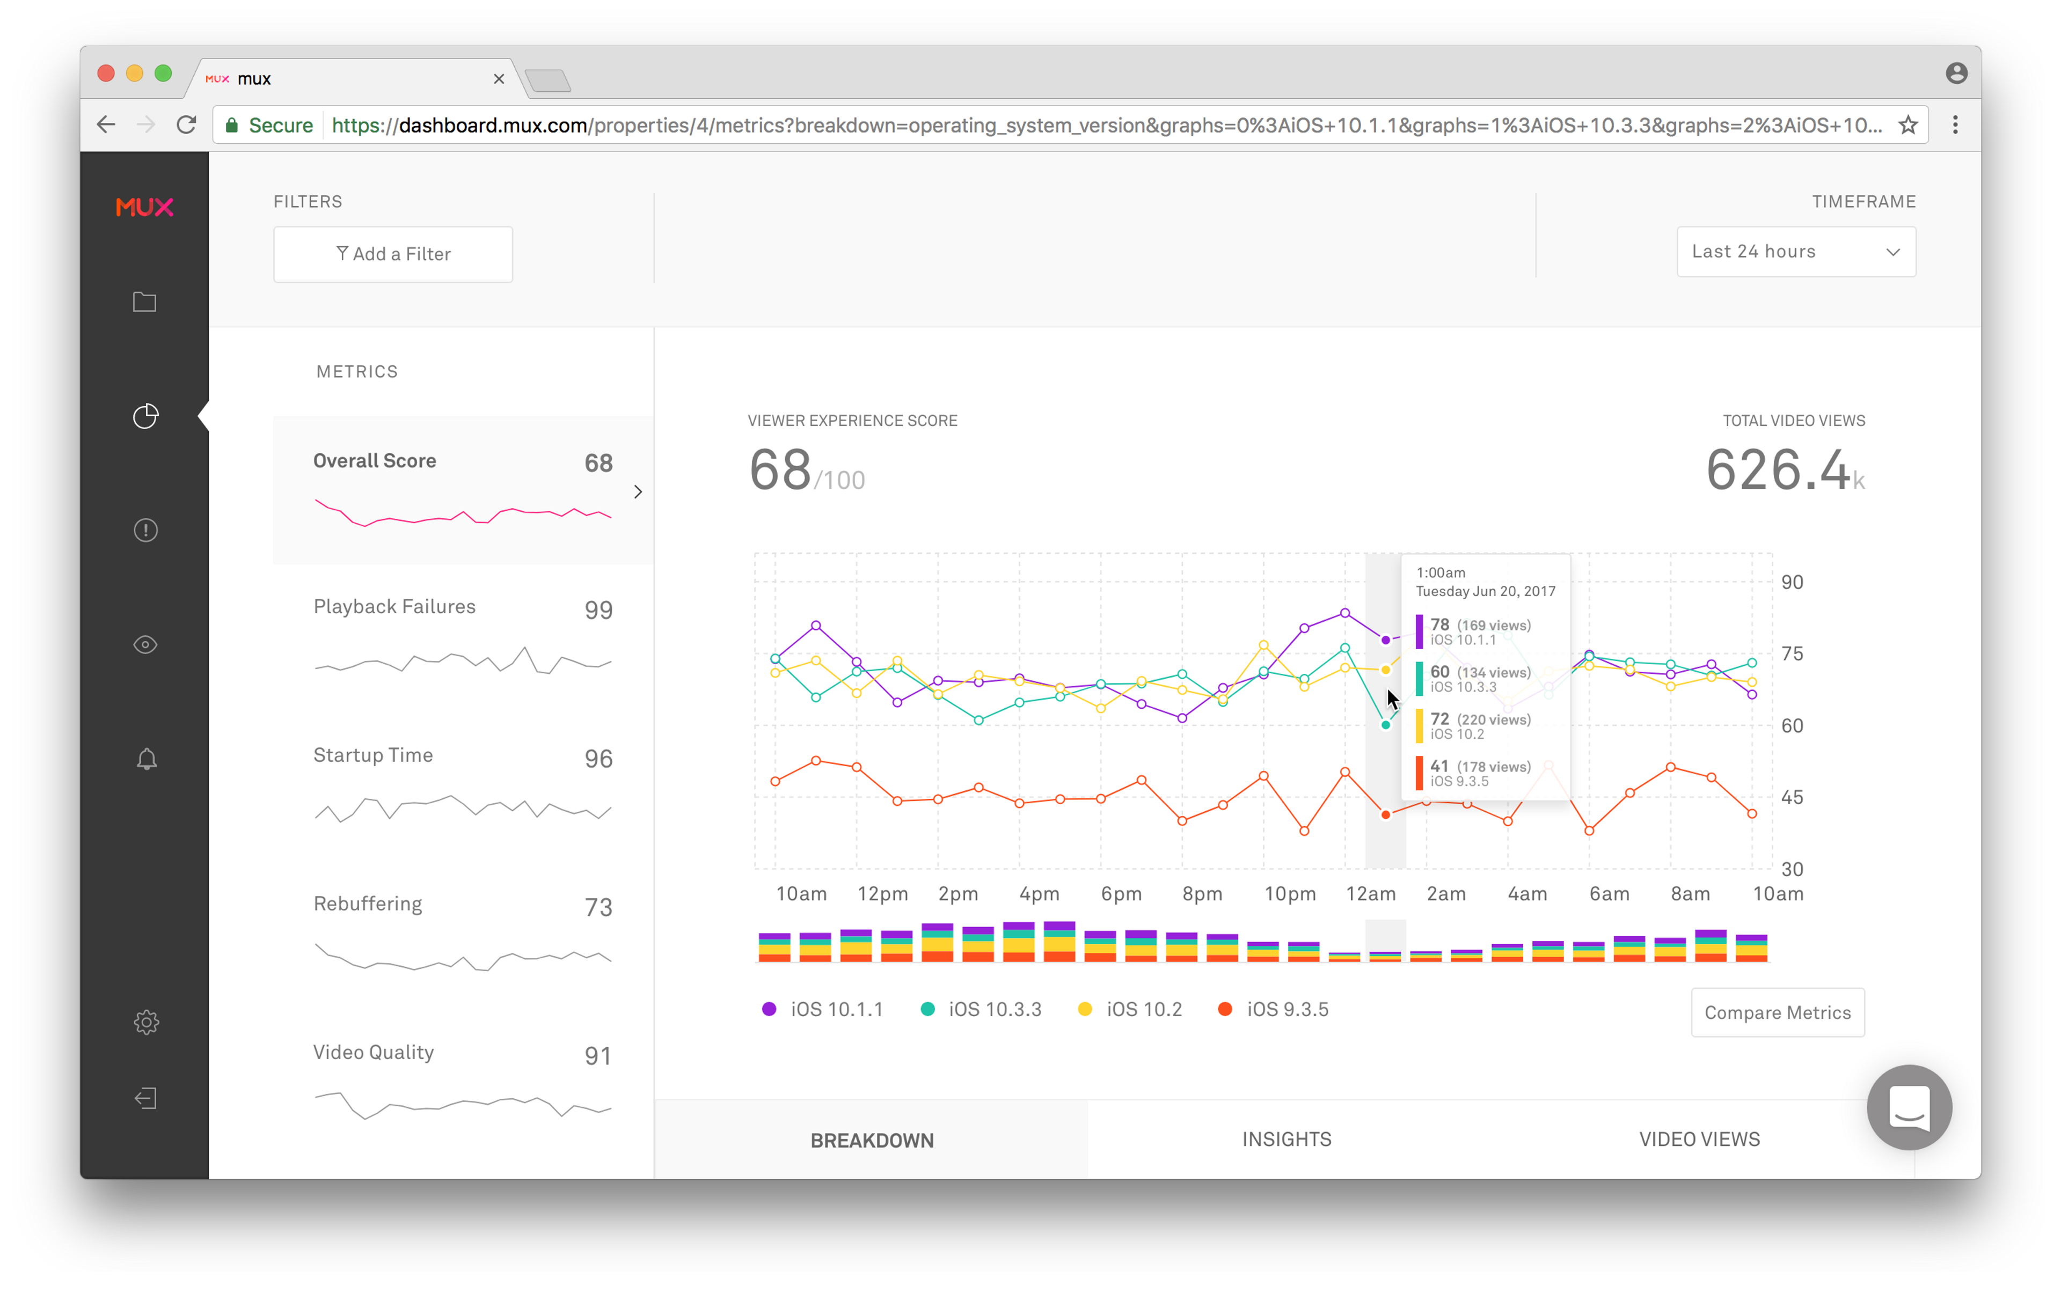Screen dimensions: 2061x1293
Task: Open the errors alert circle icon
Action: click(145, 530)
